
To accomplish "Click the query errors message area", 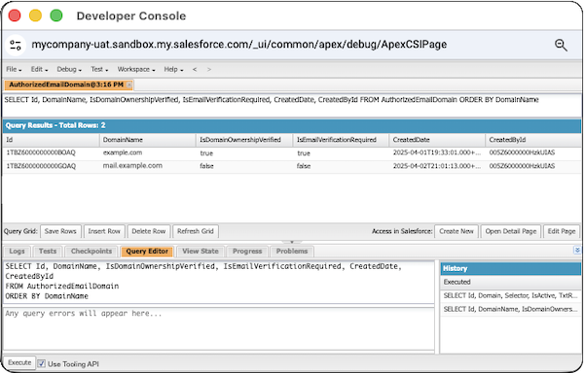I will [219, 328].
